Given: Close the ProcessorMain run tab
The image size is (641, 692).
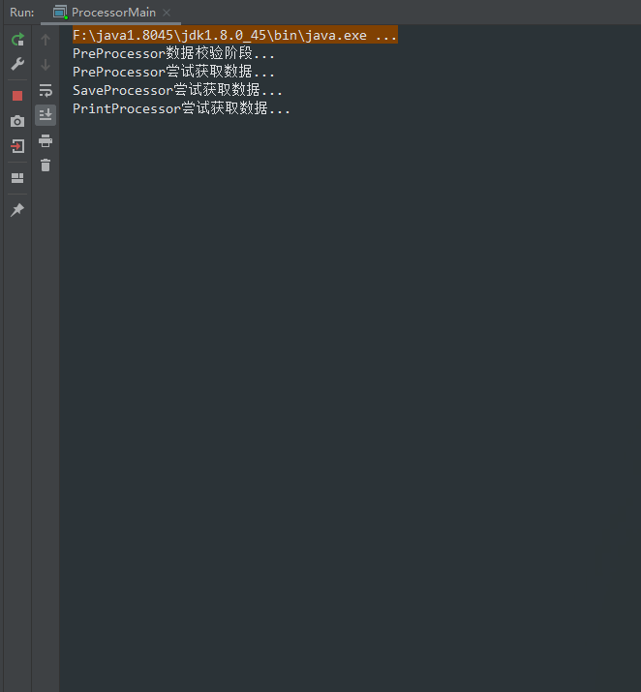Looking at the screenshot, I should [167, 13].
